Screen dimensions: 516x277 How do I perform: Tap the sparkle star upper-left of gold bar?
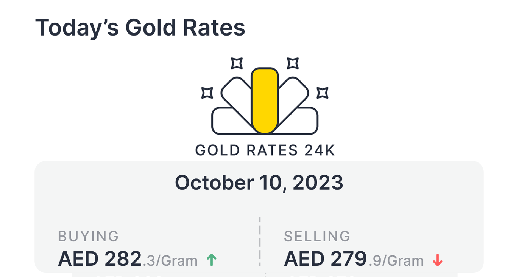(x=237, y=63)
